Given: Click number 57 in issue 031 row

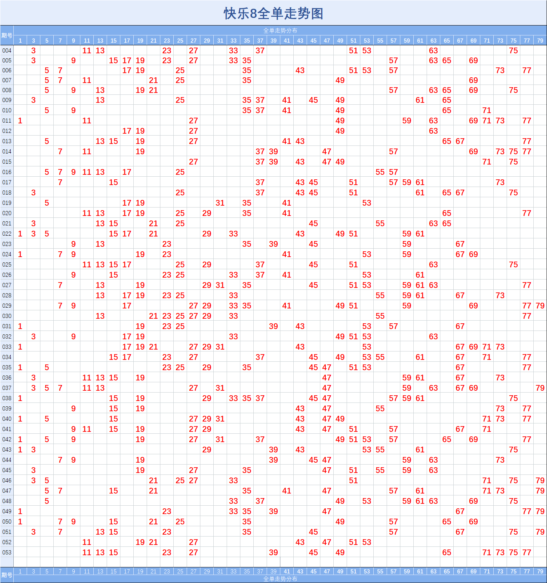Looking at the screenshot, I should pos(393,326).
